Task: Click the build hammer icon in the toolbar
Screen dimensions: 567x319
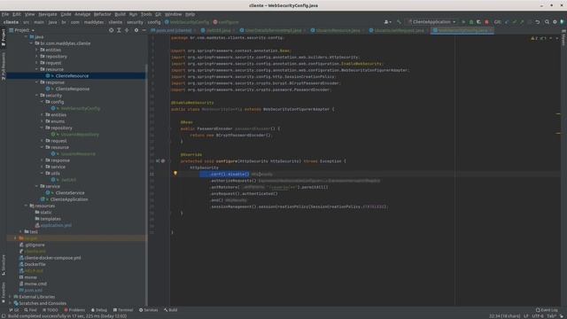Action: point(400,22)
